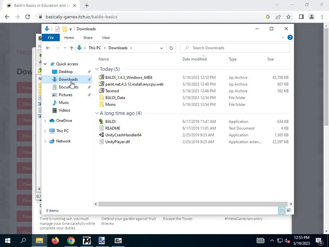Select the paint.net.4.3.12.install.anycpu.web zip icon
329x247 pixels.
pos(102,84)
